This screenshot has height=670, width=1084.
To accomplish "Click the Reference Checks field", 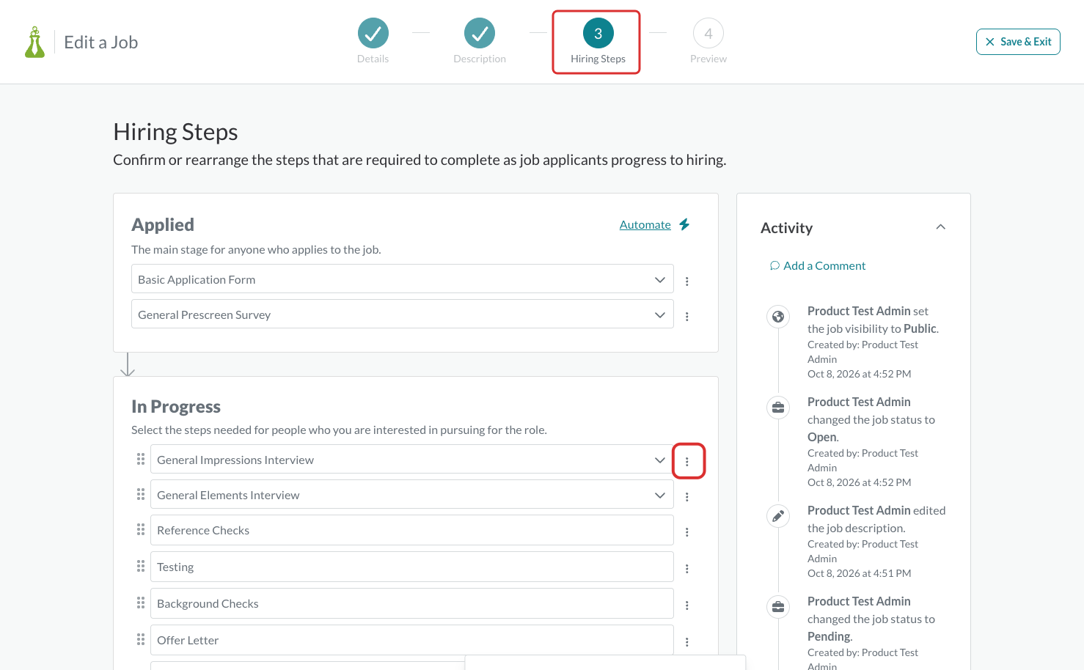I will [x=411, y=530].
